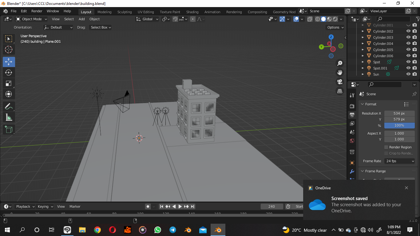420x236 pixels.
Task: Click the Resolution percentage 100% slider
Action: (399, 125)
